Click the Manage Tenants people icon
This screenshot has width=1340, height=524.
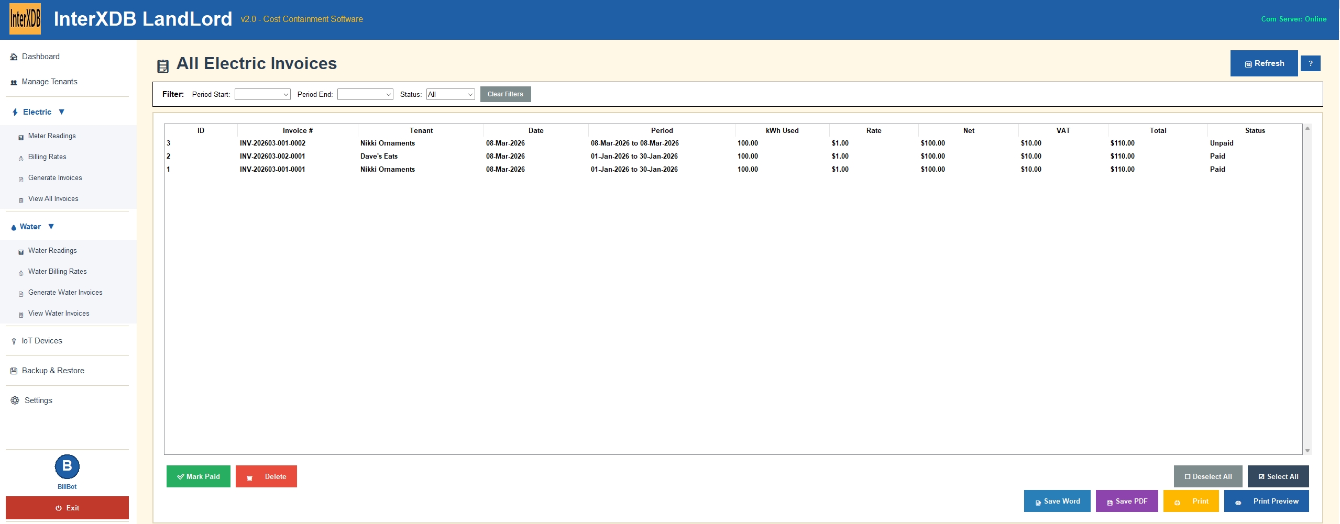(14, 82)
